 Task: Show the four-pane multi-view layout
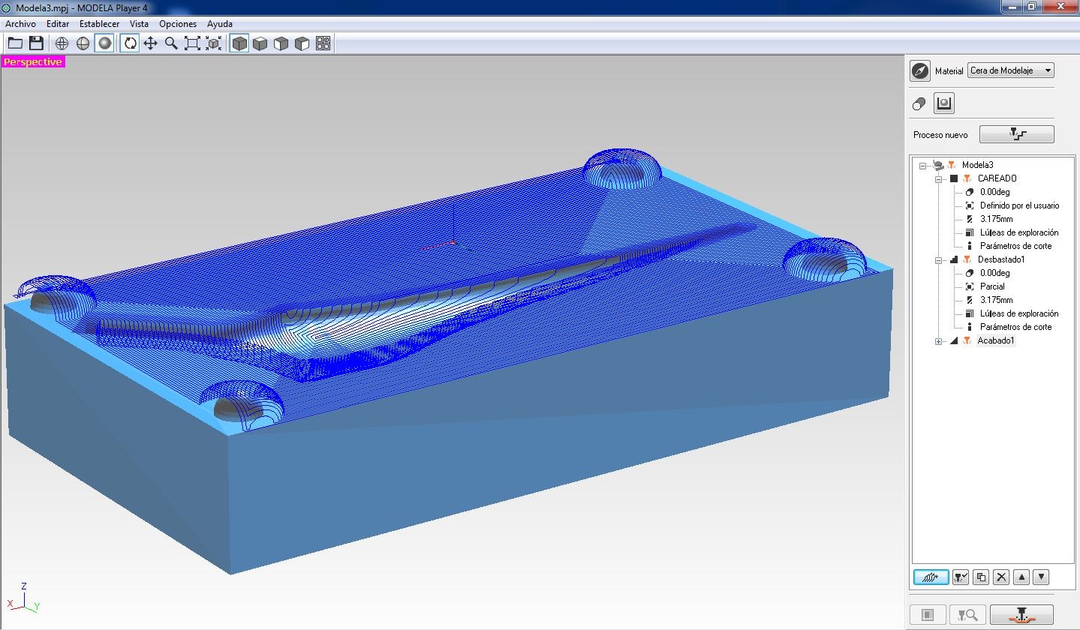click(323, 43)
